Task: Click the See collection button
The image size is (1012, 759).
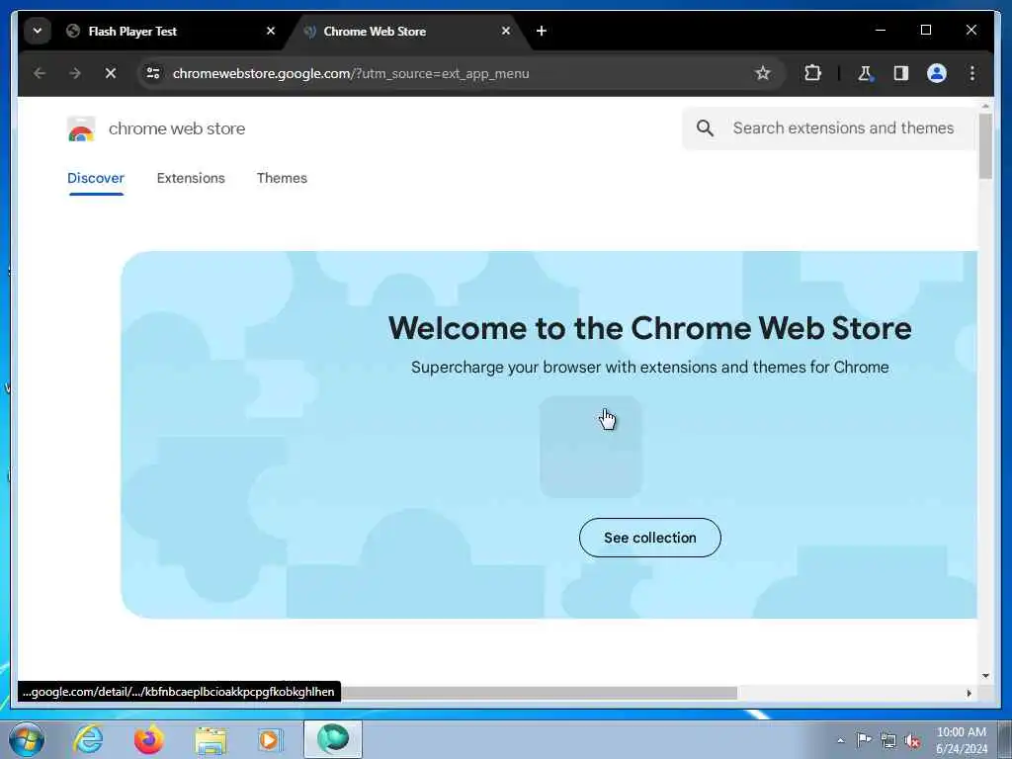Action: point(650,538)
